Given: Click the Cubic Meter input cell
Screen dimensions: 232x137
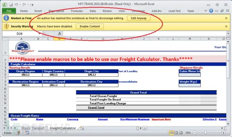Looking at the screenshot, I should 190,75.
